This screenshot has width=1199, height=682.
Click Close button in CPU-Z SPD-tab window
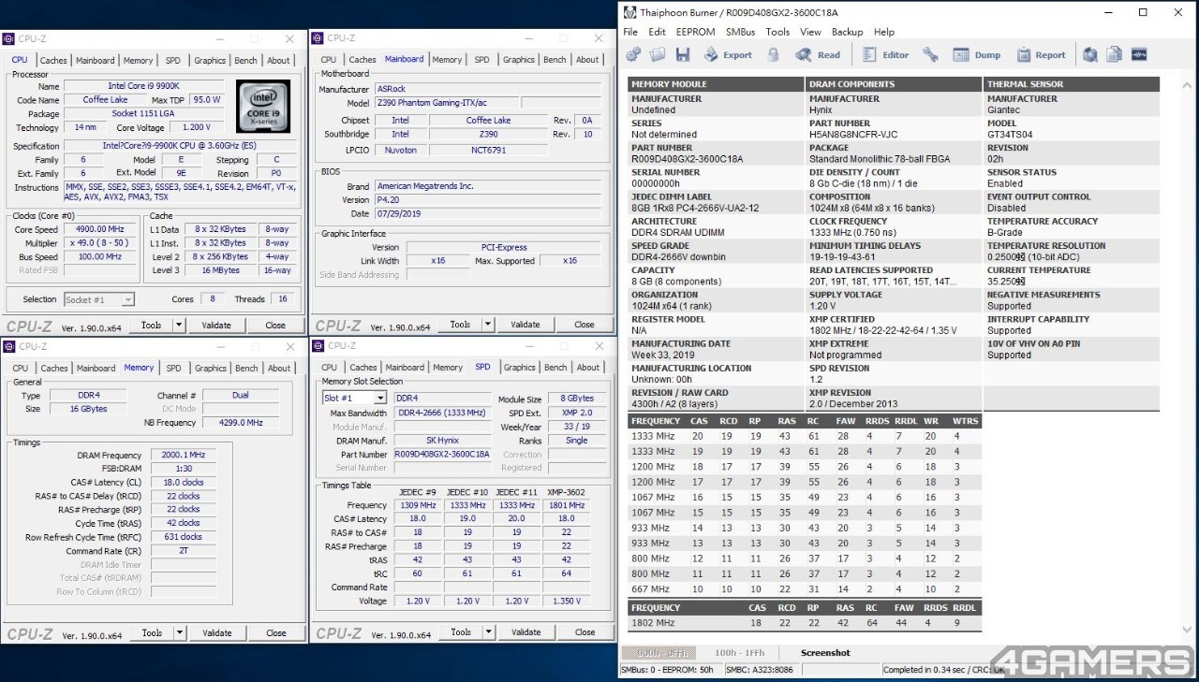pyautogui.click(x=585, y=631)
